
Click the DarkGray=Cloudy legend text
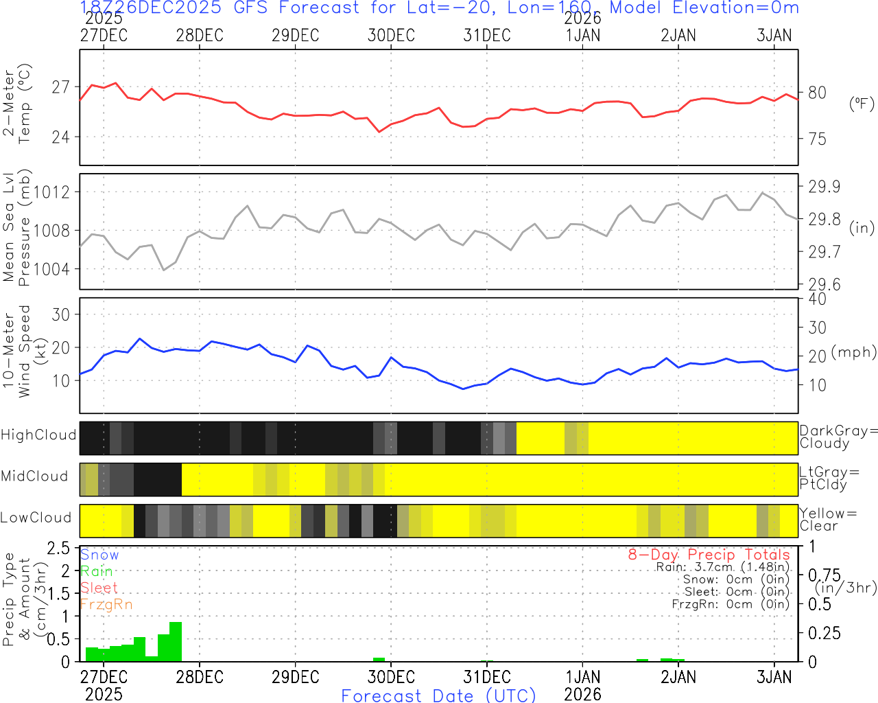[838, 437]
